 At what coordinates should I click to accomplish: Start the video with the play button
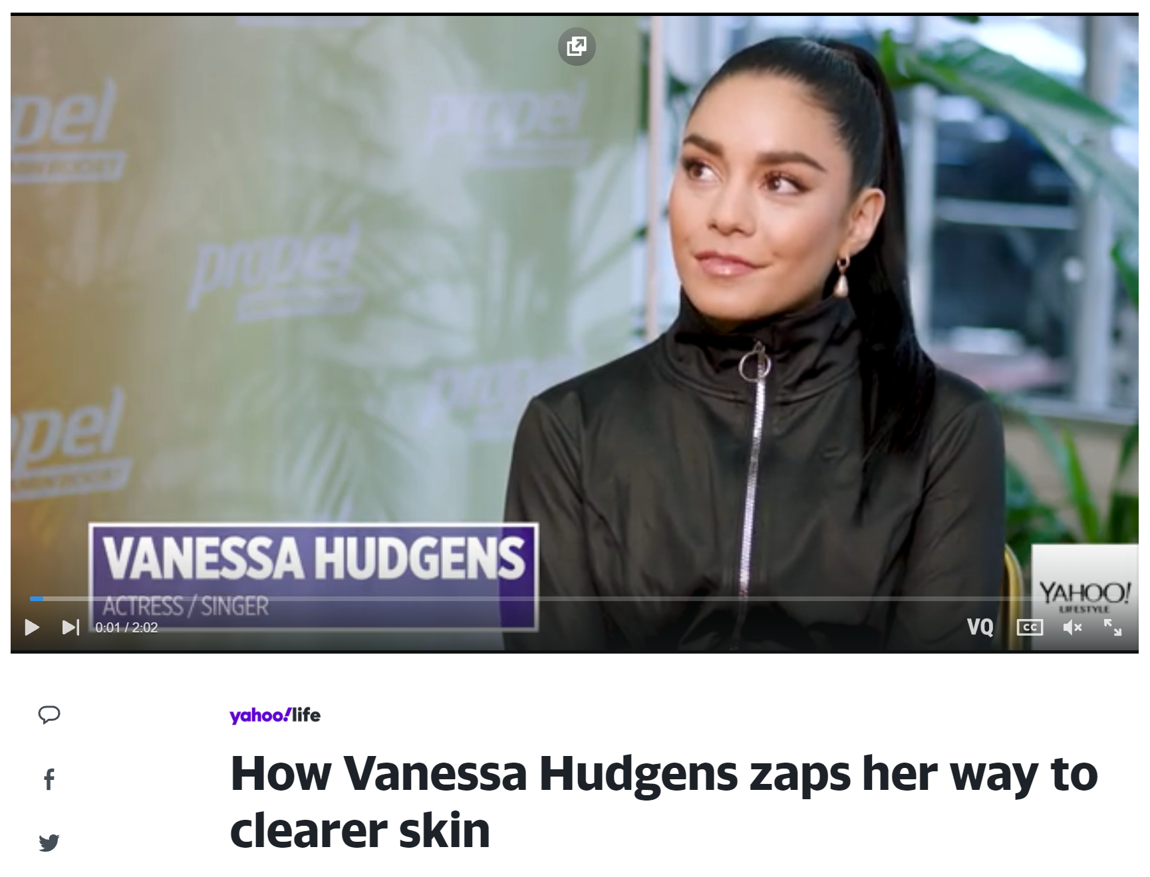pyautogui.click(x=31, y=627)
